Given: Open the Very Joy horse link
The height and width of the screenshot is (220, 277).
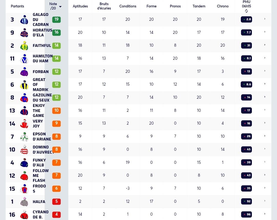Looking at the screenshot, I should [x=38, y=124].
